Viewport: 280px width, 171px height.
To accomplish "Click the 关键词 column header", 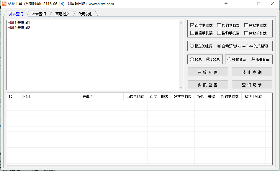I will pos(102,97).
